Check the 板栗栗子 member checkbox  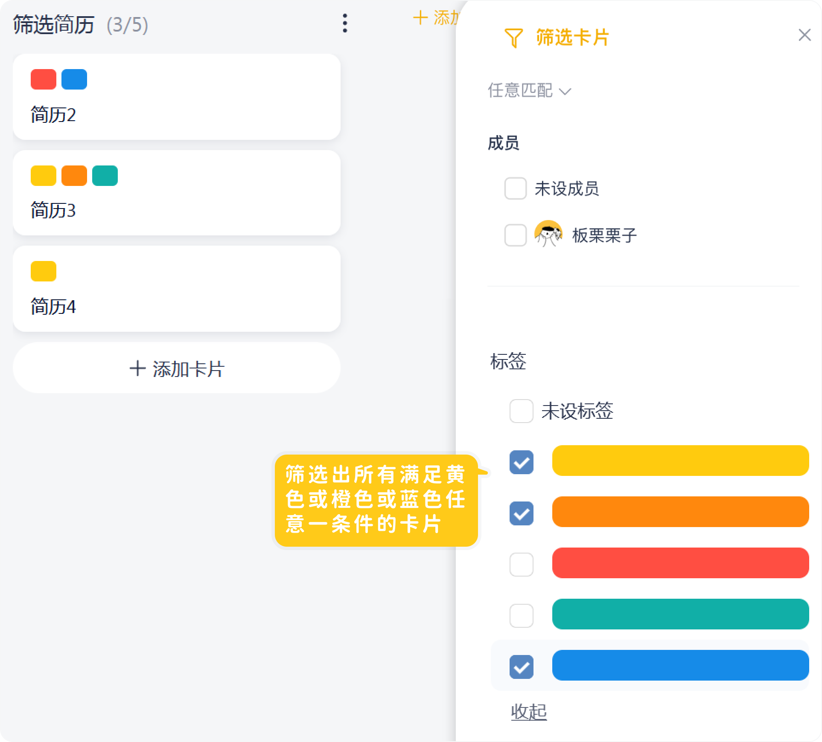tap(515, 235)
